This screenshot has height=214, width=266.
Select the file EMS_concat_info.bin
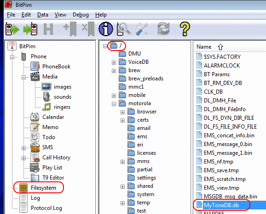point(229,135)
